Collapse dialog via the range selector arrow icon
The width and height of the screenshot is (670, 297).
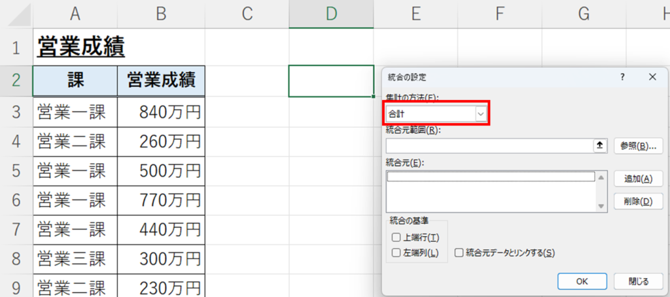pos(599,146)
